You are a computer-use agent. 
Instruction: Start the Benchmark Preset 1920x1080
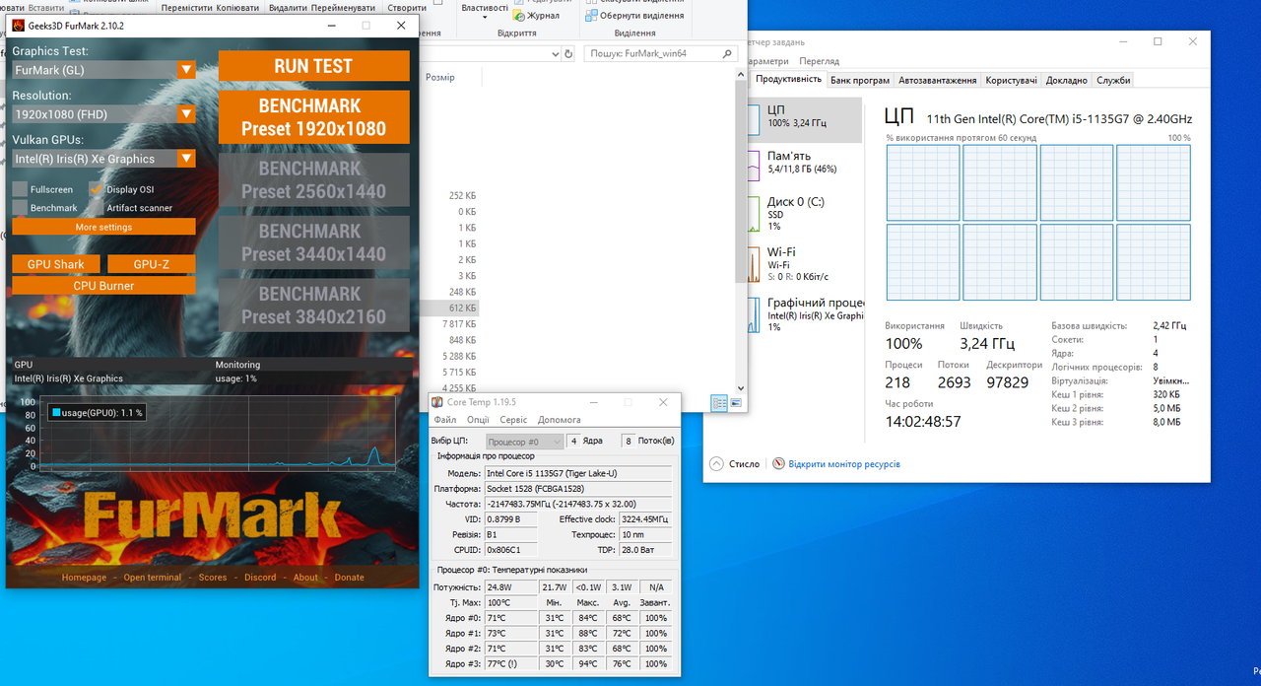click(x=313, y=117)
